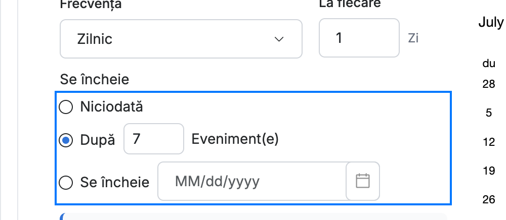Select day 19 in the calendar

(x=489, y=171)
